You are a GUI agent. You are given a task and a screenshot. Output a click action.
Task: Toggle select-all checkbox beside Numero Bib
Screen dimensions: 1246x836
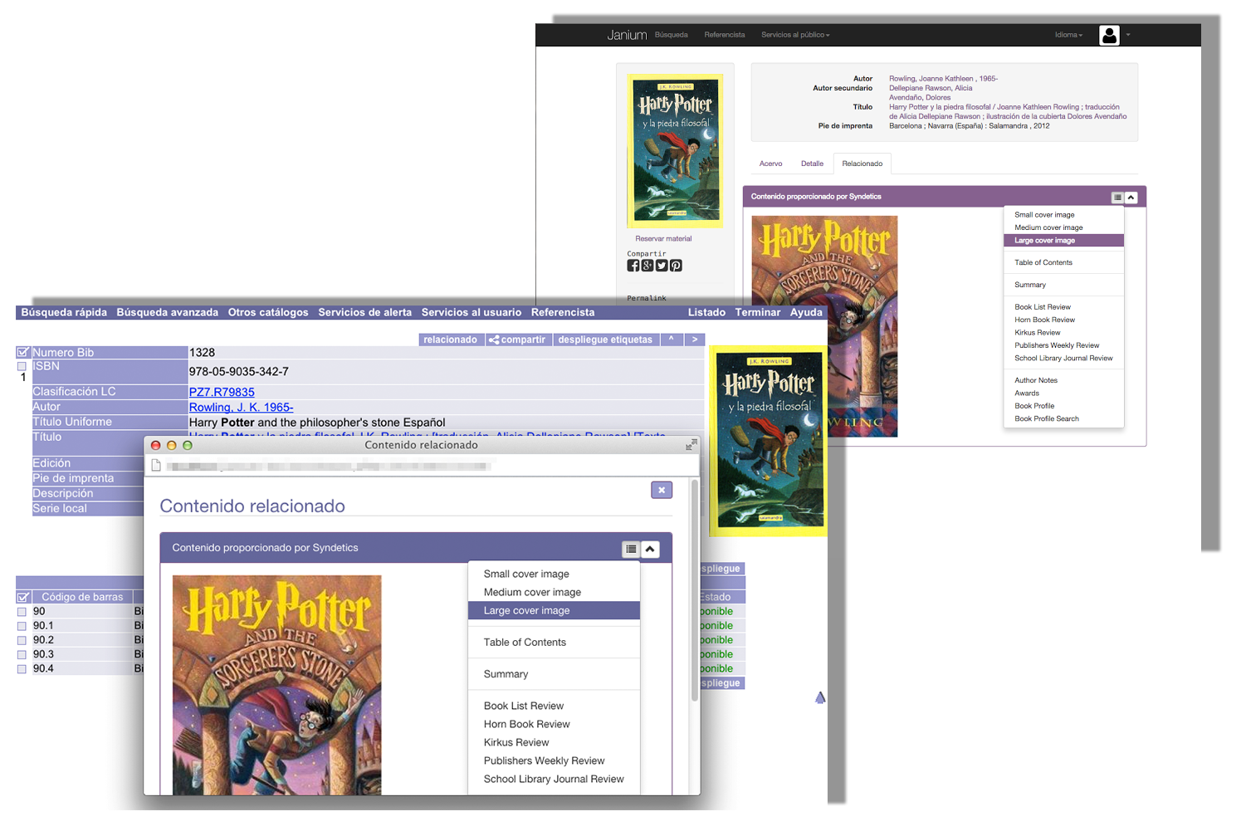click(23, 352)
